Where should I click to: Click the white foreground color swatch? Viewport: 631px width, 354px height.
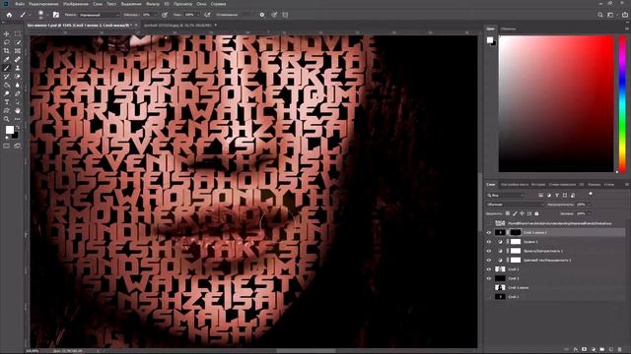(x=9, y=130)
